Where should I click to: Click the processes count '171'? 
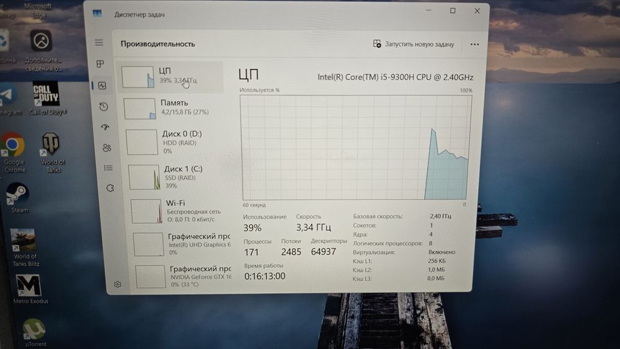coord(251,252)
